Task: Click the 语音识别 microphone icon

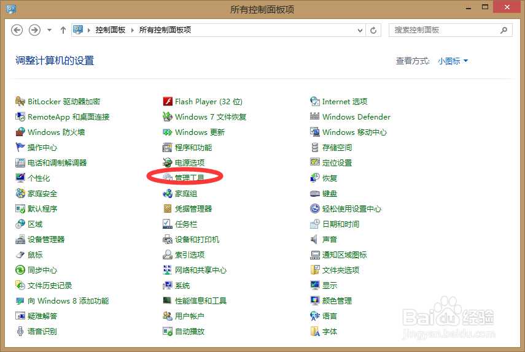Action: 20,331
